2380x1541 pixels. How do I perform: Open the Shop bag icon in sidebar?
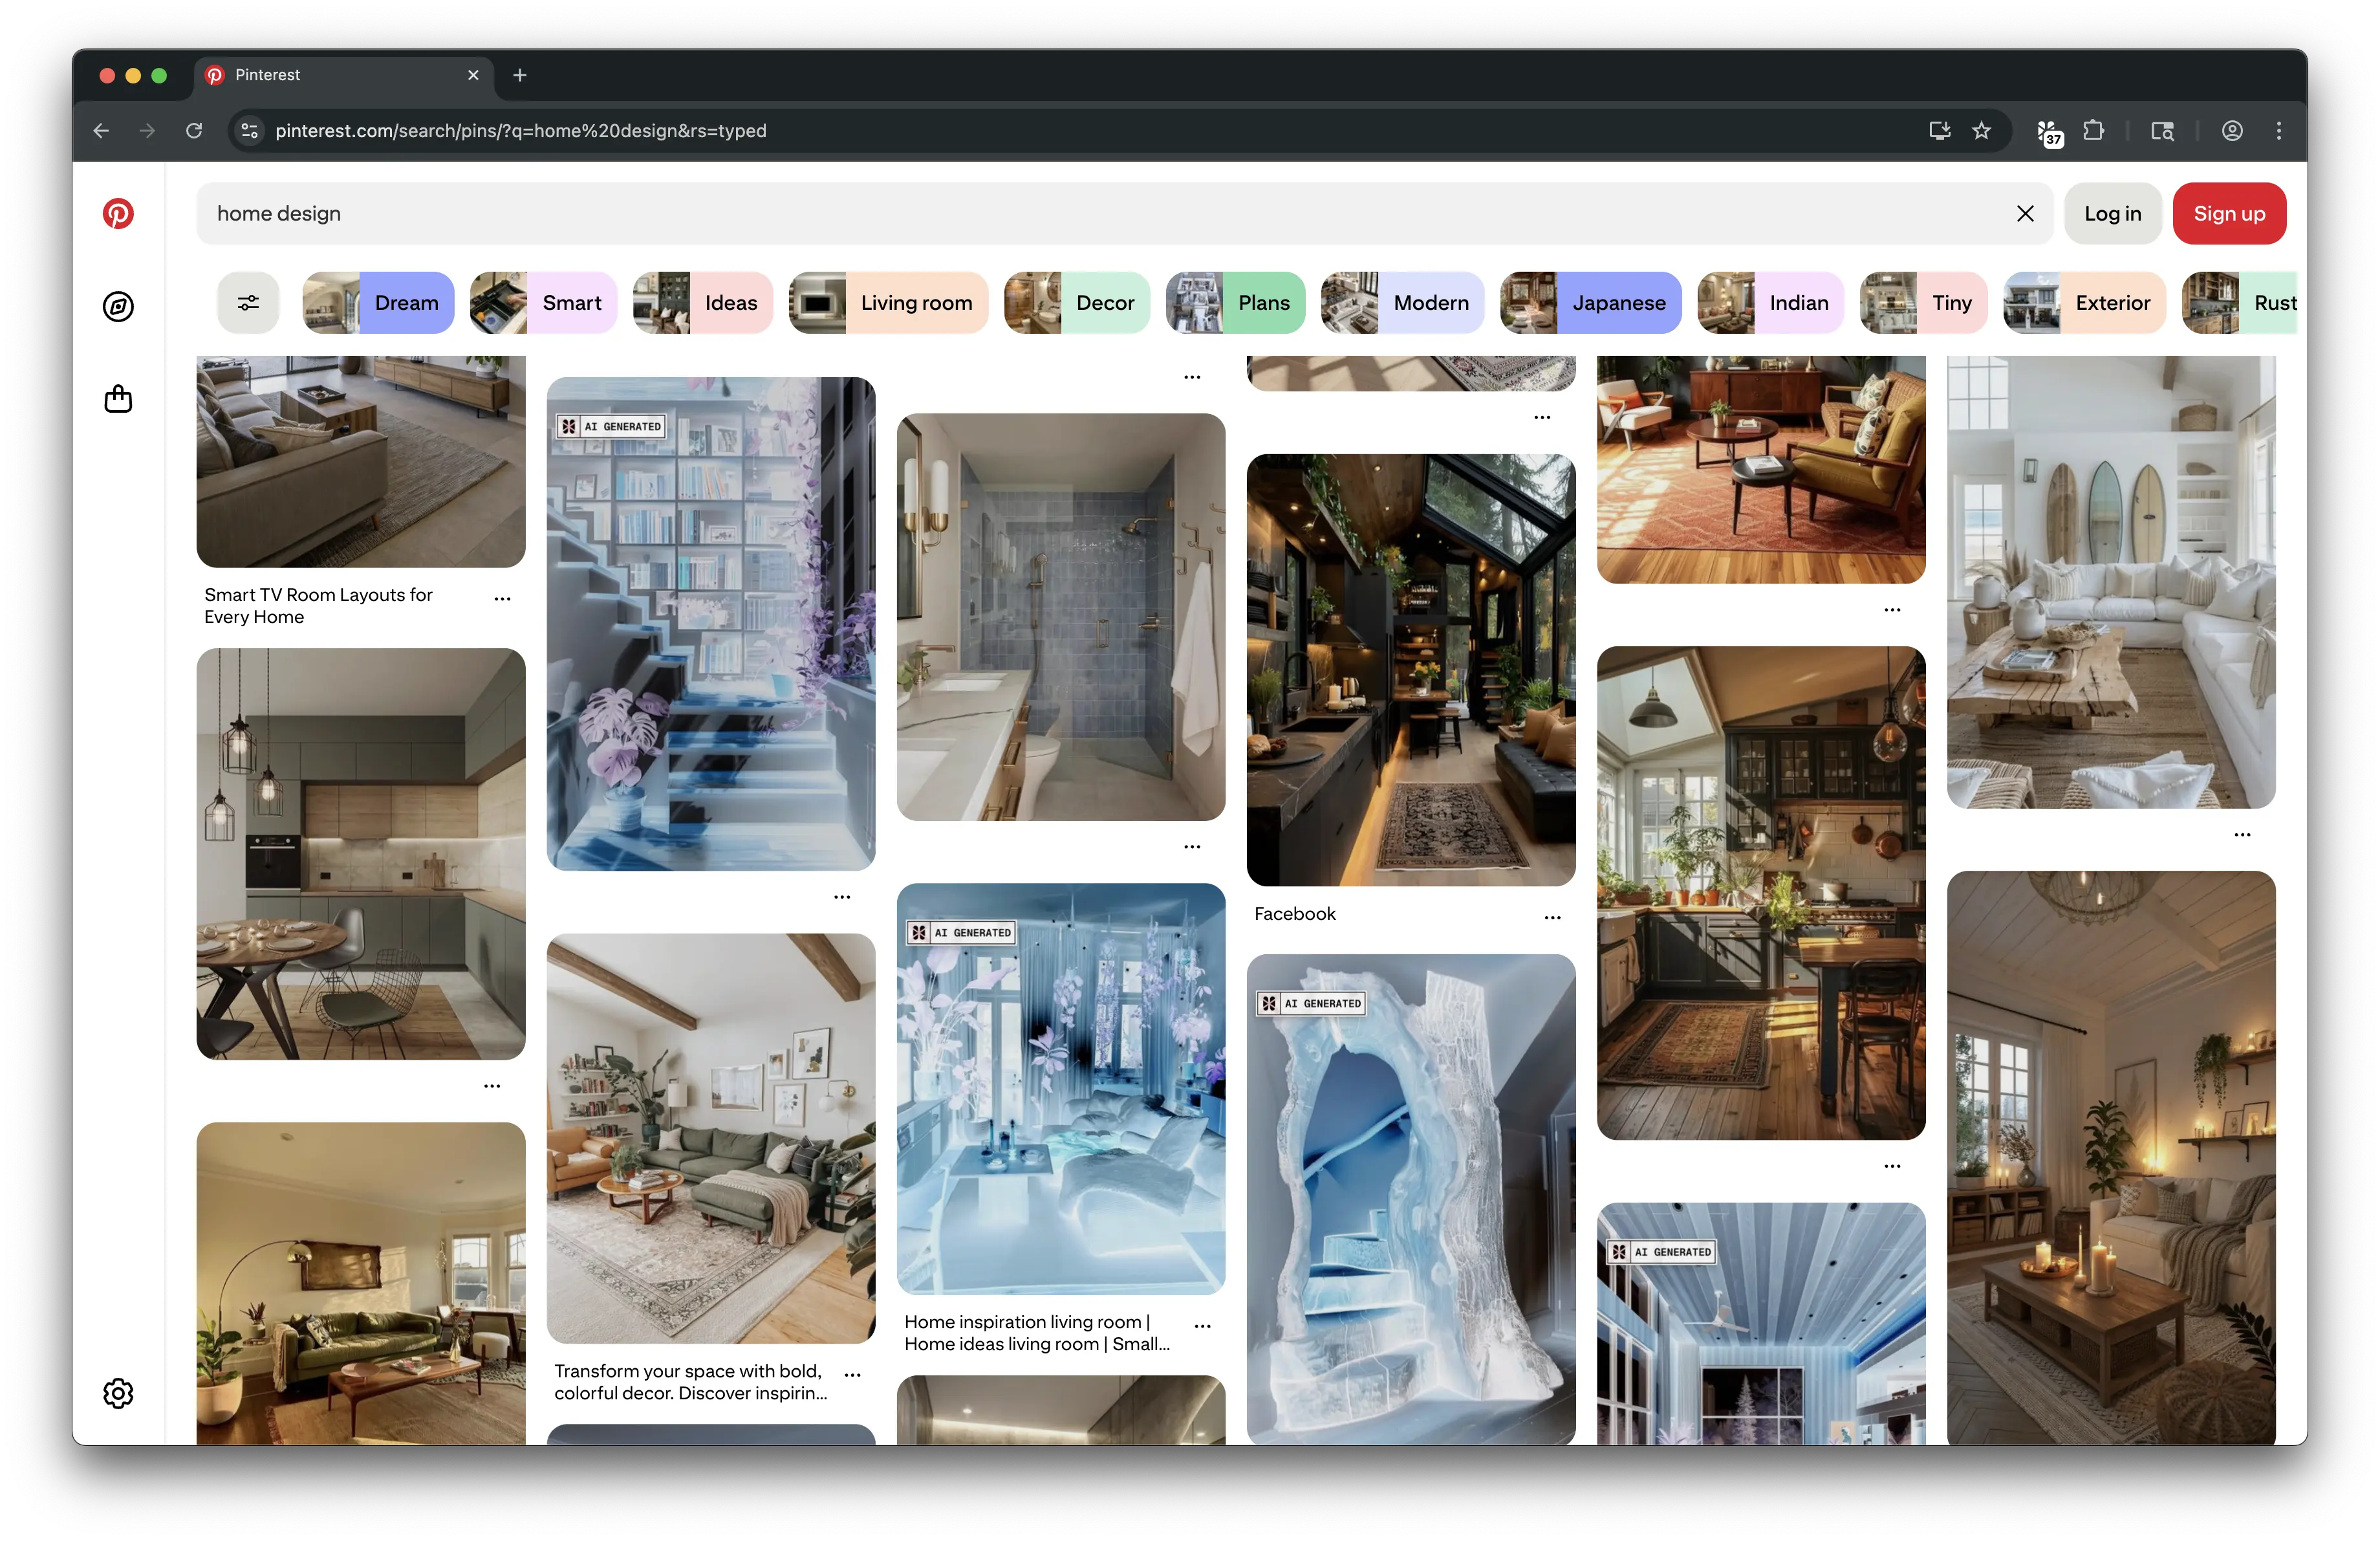click(x=118, y=399)
